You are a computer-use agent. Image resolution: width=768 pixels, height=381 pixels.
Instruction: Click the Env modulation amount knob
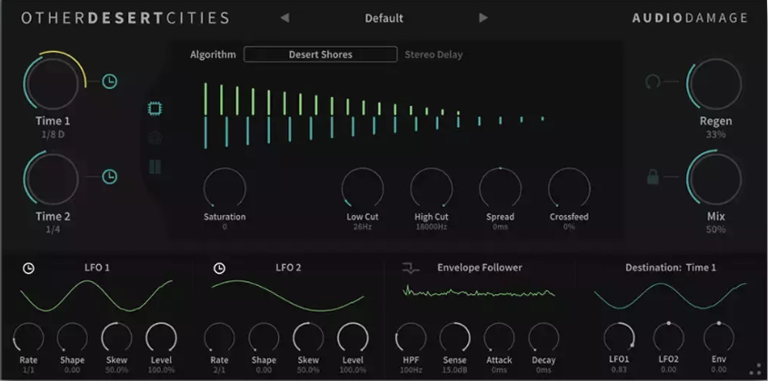719,337
